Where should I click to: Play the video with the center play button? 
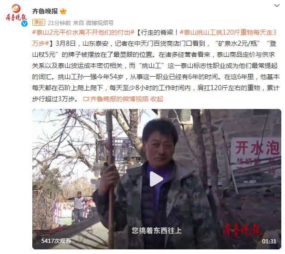pos(156,179)
